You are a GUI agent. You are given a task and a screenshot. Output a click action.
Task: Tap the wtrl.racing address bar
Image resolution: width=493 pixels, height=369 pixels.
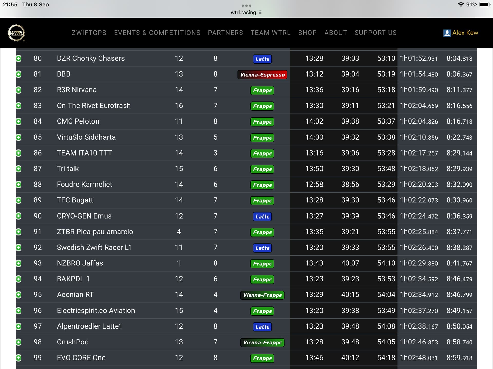[x=243, y=12]
